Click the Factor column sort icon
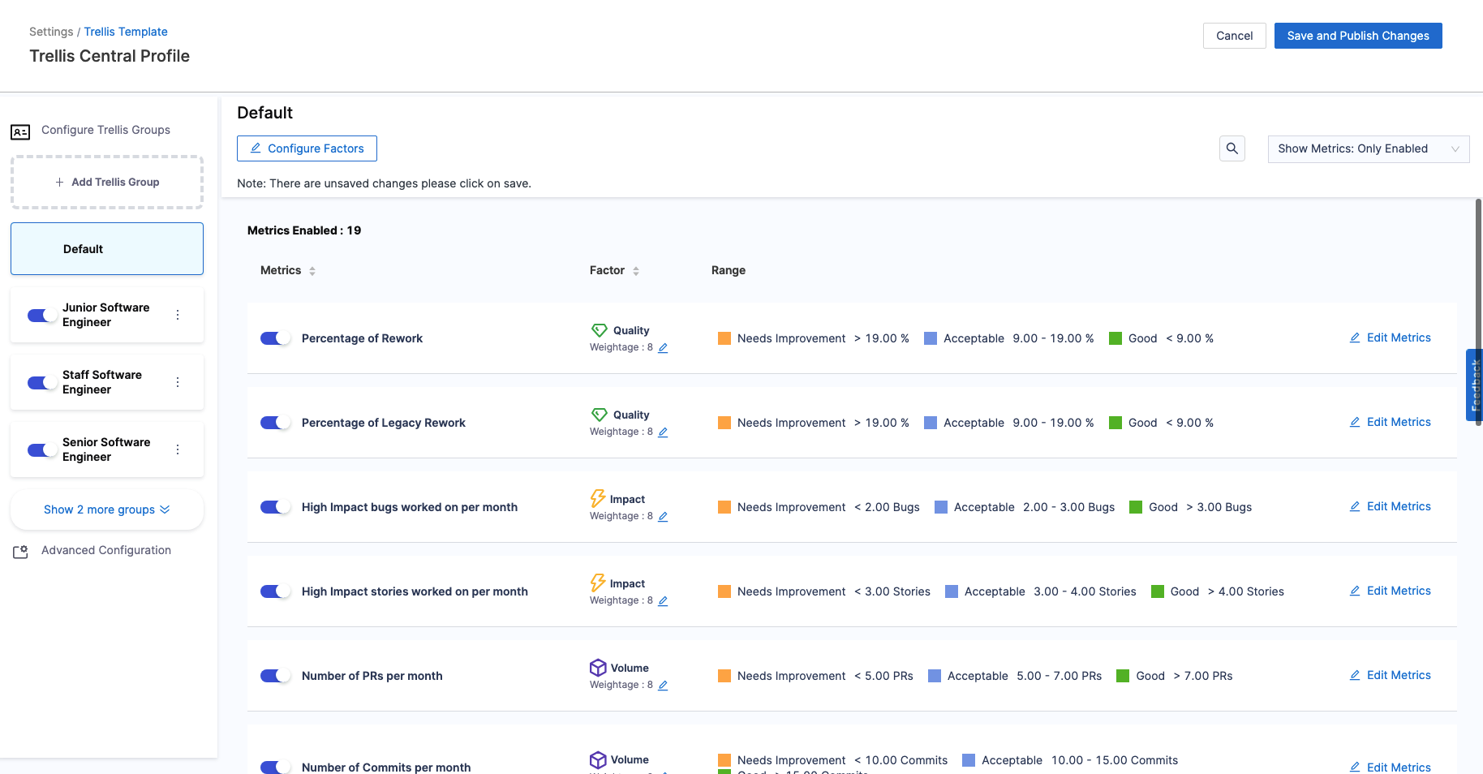This screenshot has height=774, width=1483. coord(636,271)
